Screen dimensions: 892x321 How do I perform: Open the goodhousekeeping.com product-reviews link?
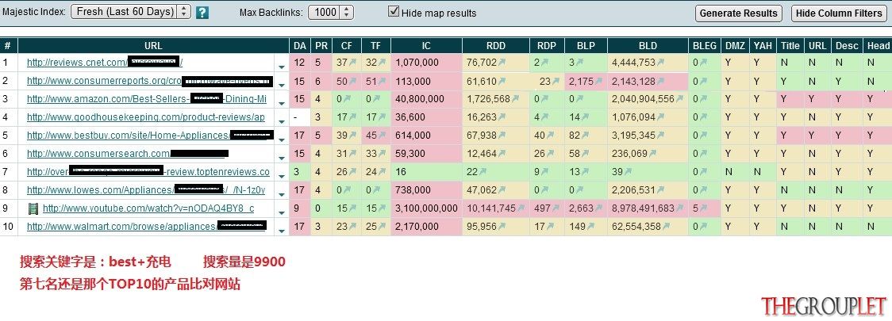[x=146, y=117]
